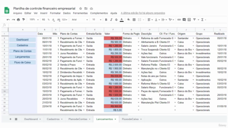Image resolution: width=228 pixels, height=128 pixels.
Task: Open the functions sigma menu
Action: click(202, 20)
